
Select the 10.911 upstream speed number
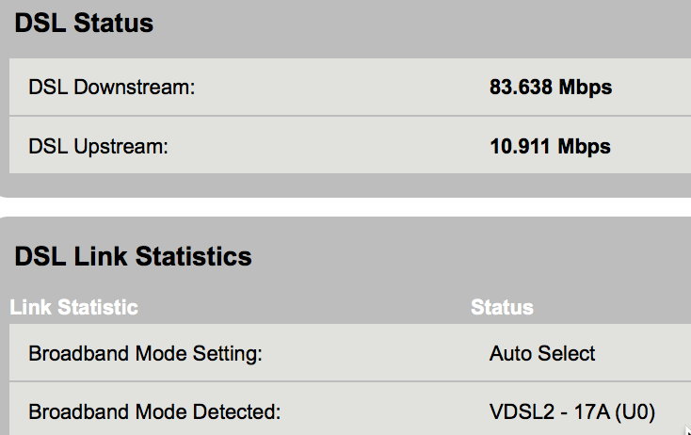[x=521, y=147]
